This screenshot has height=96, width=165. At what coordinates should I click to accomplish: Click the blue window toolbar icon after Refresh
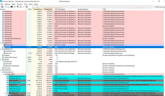(x=8, y=7)
